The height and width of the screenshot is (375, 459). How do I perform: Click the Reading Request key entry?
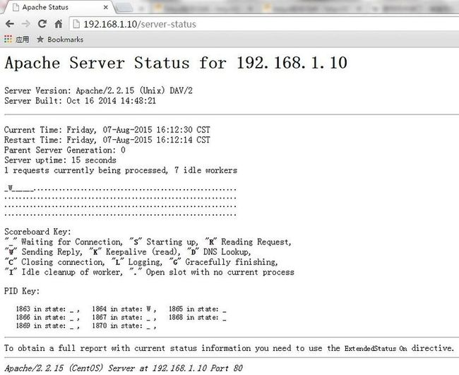click(248, 242)
